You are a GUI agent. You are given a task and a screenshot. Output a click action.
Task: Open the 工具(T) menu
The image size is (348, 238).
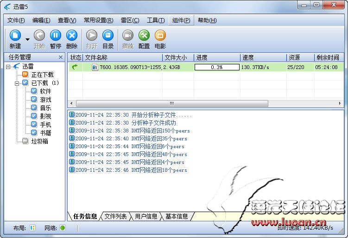point(156,20)
